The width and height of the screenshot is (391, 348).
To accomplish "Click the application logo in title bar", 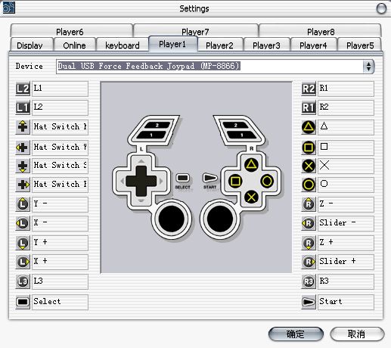I will pyautogui.click(x=9, y=8).
